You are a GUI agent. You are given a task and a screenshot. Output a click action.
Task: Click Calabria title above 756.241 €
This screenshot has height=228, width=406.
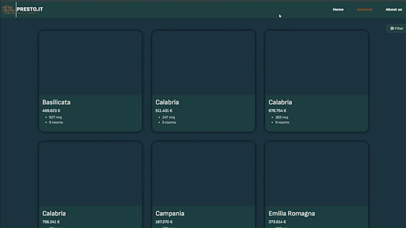54,213
